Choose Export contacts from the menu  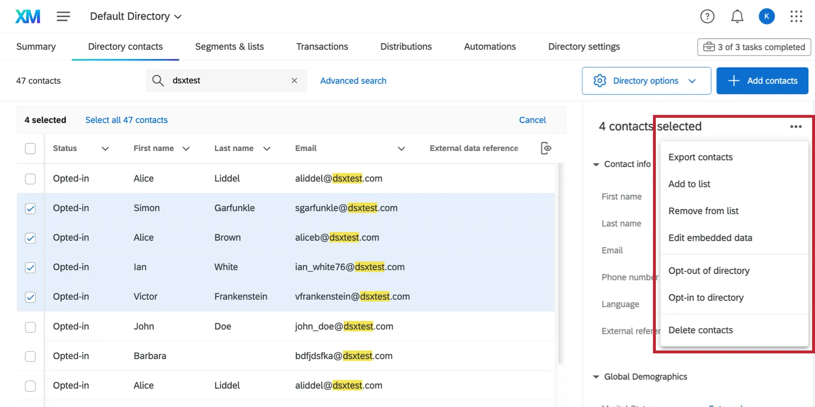click(x=700, y=157)
